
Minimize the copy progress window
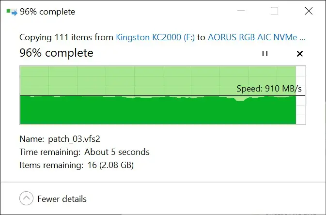(241, 11)
